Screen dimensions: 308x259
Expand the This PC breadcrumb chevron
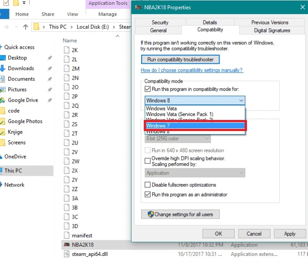[x=72, y=27]
